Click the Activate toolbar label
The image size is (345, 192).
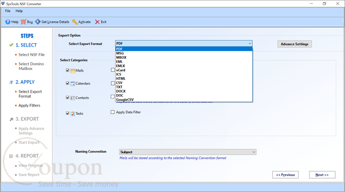coord(85,22)
